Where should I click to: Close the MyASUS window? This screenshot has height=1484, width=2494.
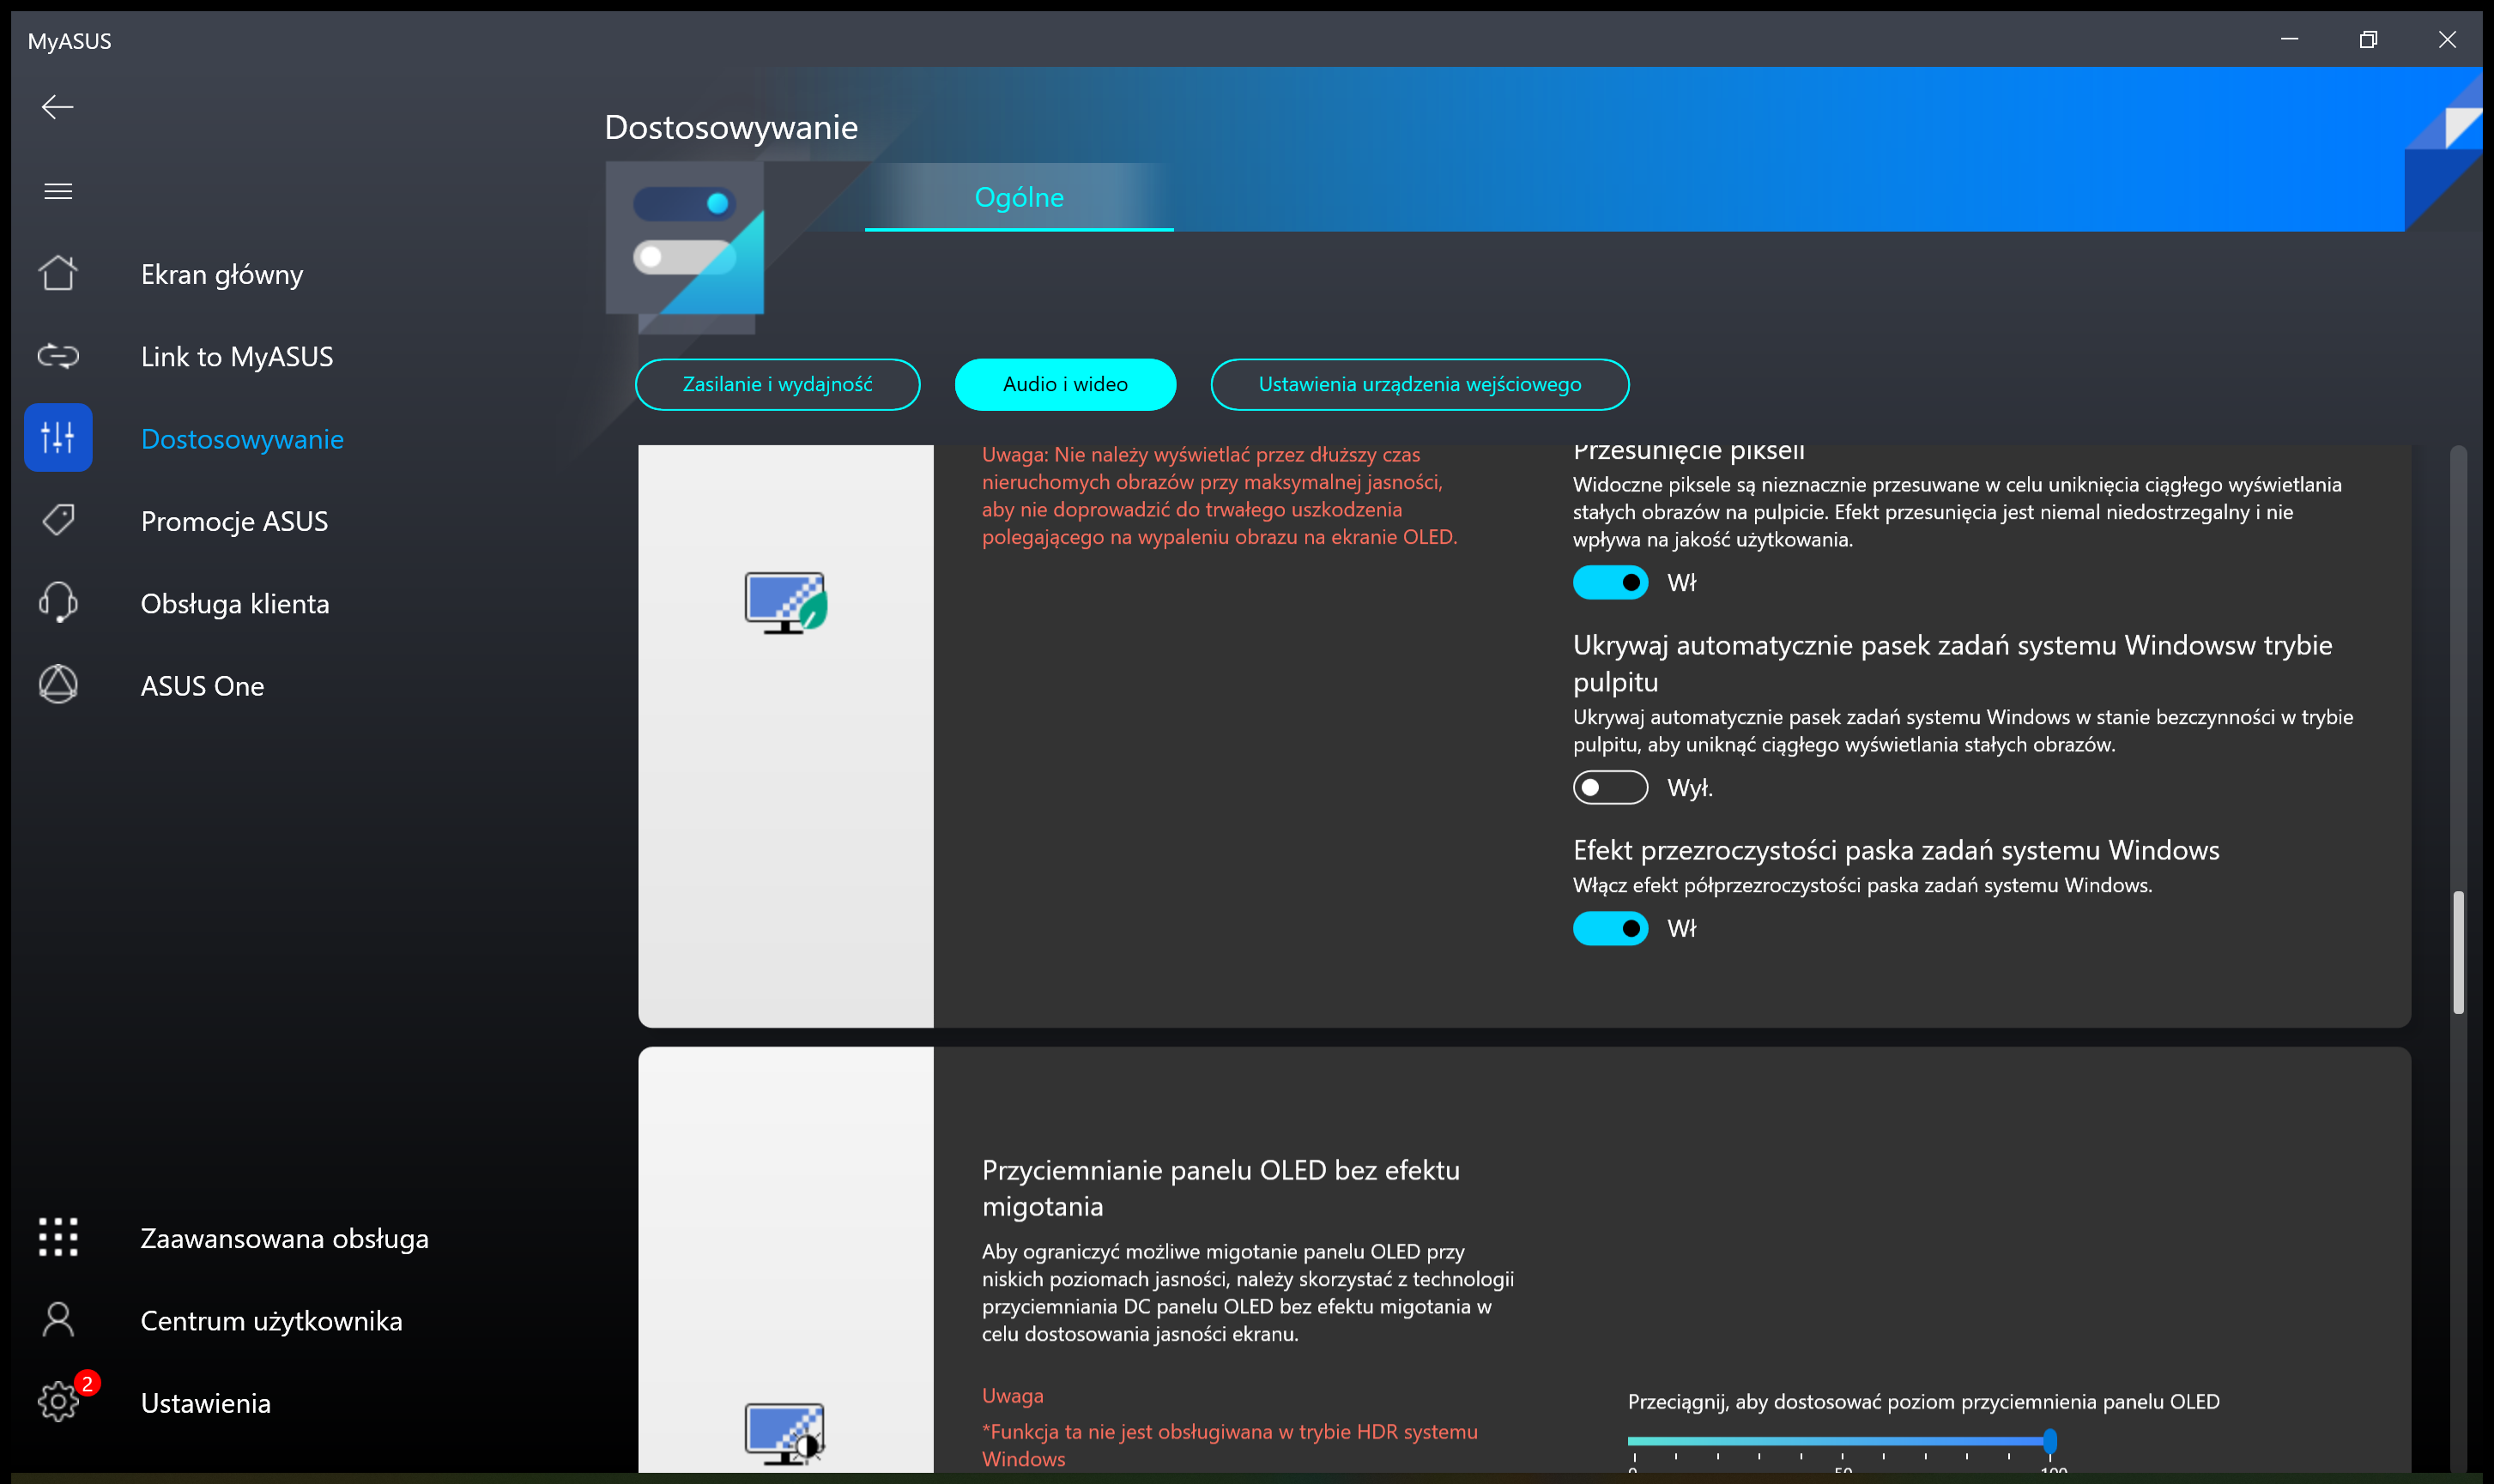point(2447,40)
